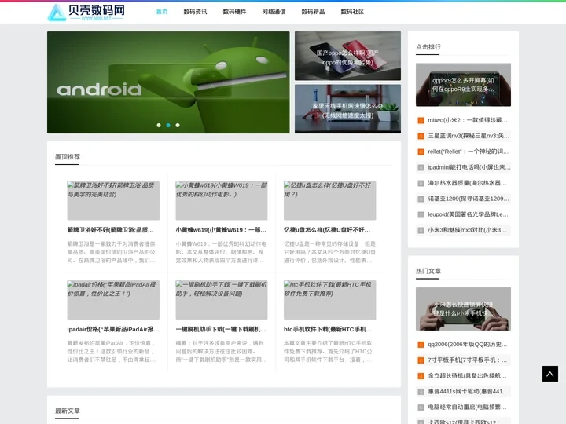Open the ipadmini能打电话吗 ranking link
The height and width of the screenshot is (424, 566).
tap(469, 167)
